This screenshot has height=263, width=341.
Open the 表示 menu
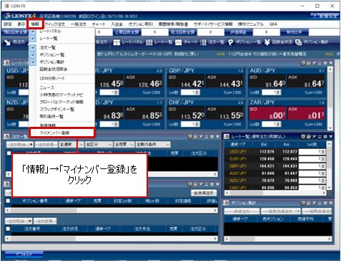(21, 24)
